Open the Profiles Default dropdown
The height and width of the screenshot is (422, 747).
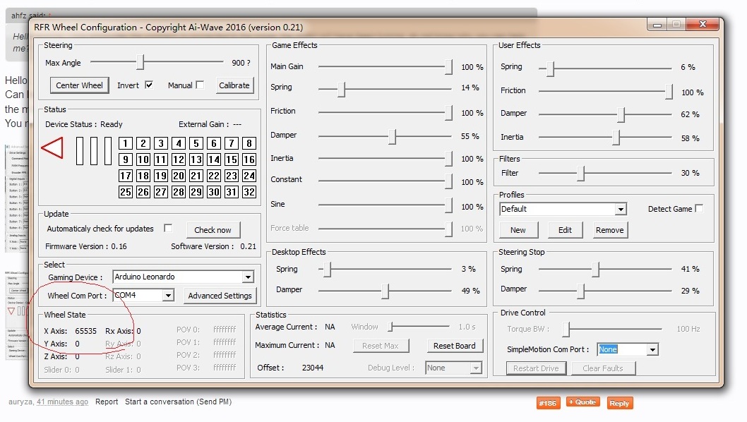620,210
